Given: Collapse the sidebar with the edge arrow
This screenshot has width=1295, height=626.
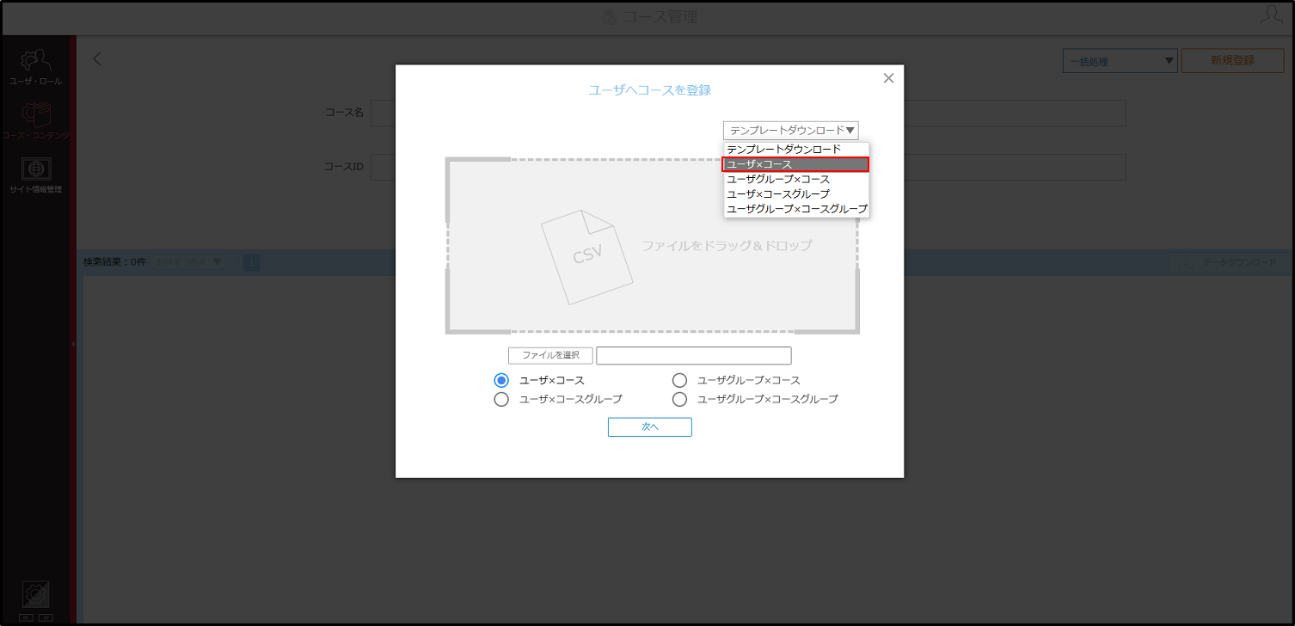Looking at the screenshot, I should coord(73,344).
